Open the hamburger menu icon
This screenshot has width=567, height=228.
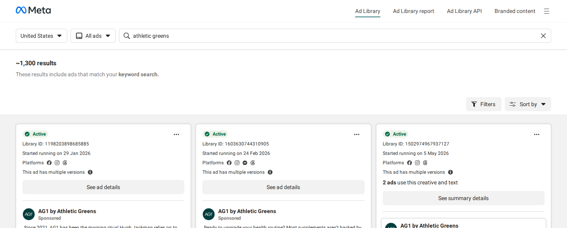point(547,11)
